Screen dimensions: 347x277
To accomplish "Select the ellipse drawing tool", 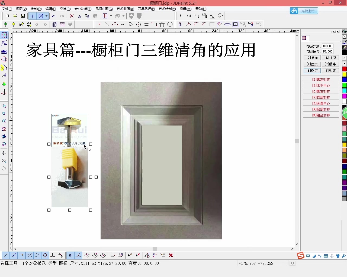I will [x=146, y=24].
